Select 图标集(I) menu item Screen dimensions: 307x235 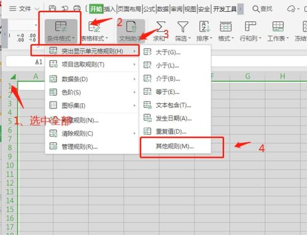click(91, 106)
